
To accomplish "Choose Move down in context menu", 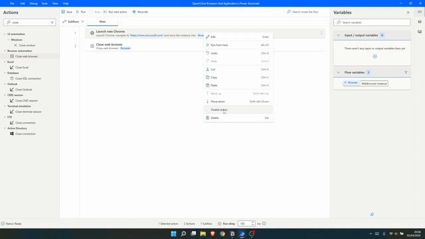I will click(238, 102).
